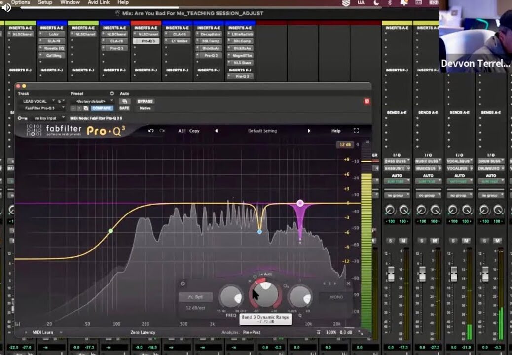Open the Avid Link menu
This screenshot has height=355, width=512.
click(x=99, y=2)
